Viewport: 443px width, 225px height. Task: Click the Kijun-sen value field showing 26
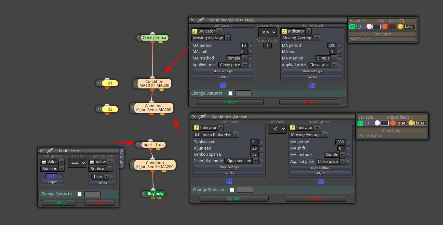click(254, 148)
